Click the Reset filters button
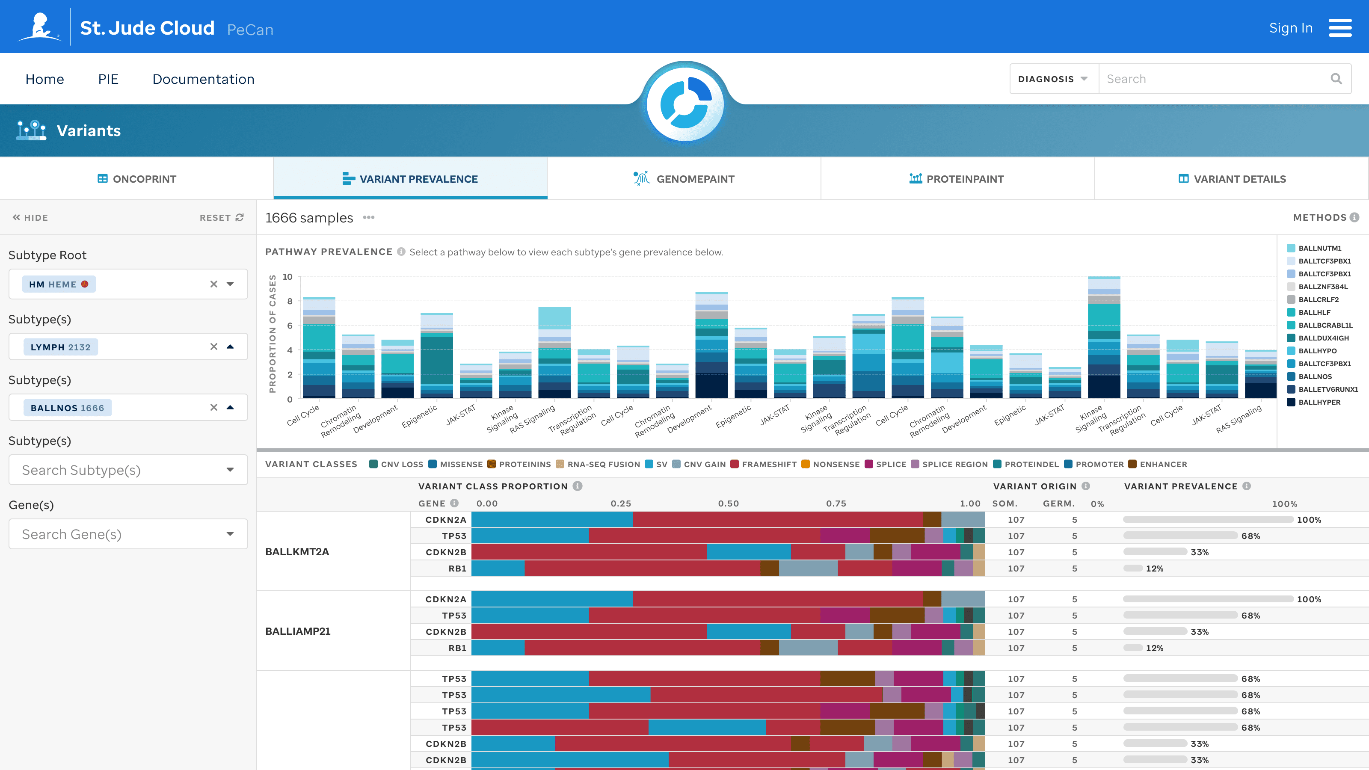Screen dimensions: 1369x770 click(x=221, y=217)
